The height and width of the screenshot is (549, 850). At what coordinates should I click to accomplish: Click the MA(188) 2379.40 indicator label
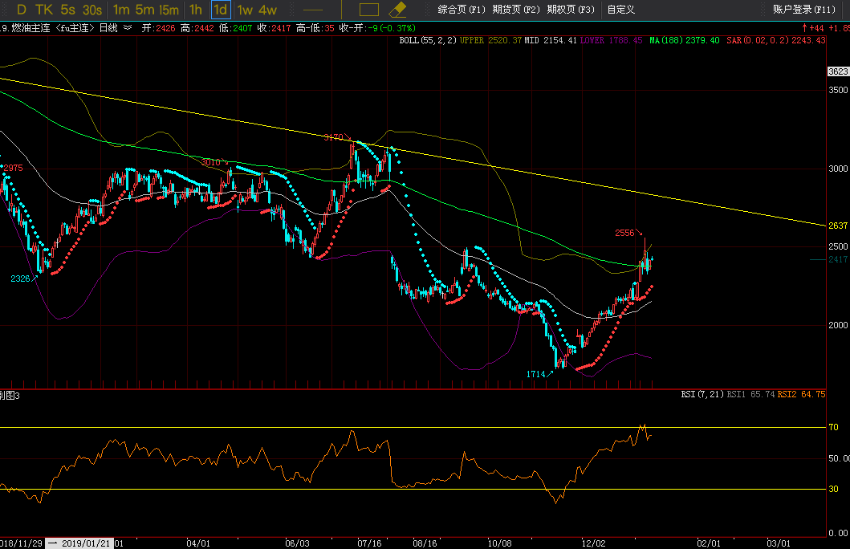684,40
